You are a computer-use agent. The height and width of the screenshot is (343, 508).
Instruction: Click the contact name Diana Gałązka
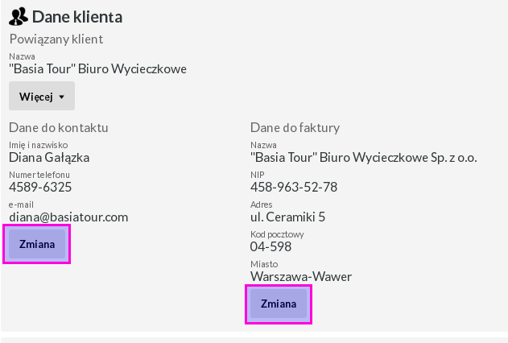49,158
